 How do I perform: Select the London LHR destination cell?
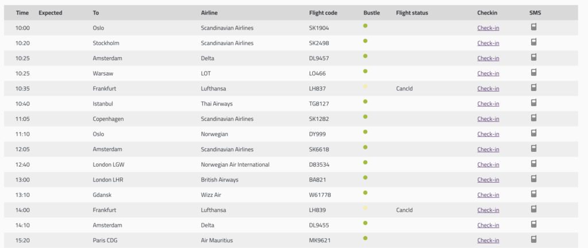107,180
